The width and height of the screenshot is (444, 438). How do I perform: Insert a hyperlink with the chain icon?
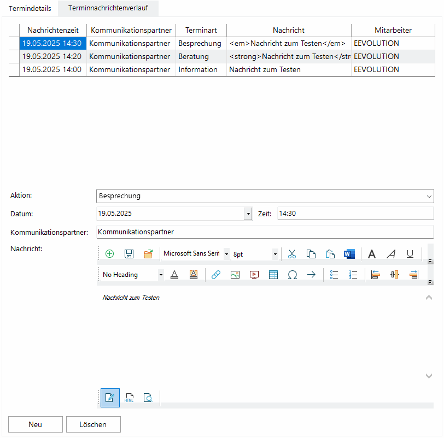(x=216, y=274)
